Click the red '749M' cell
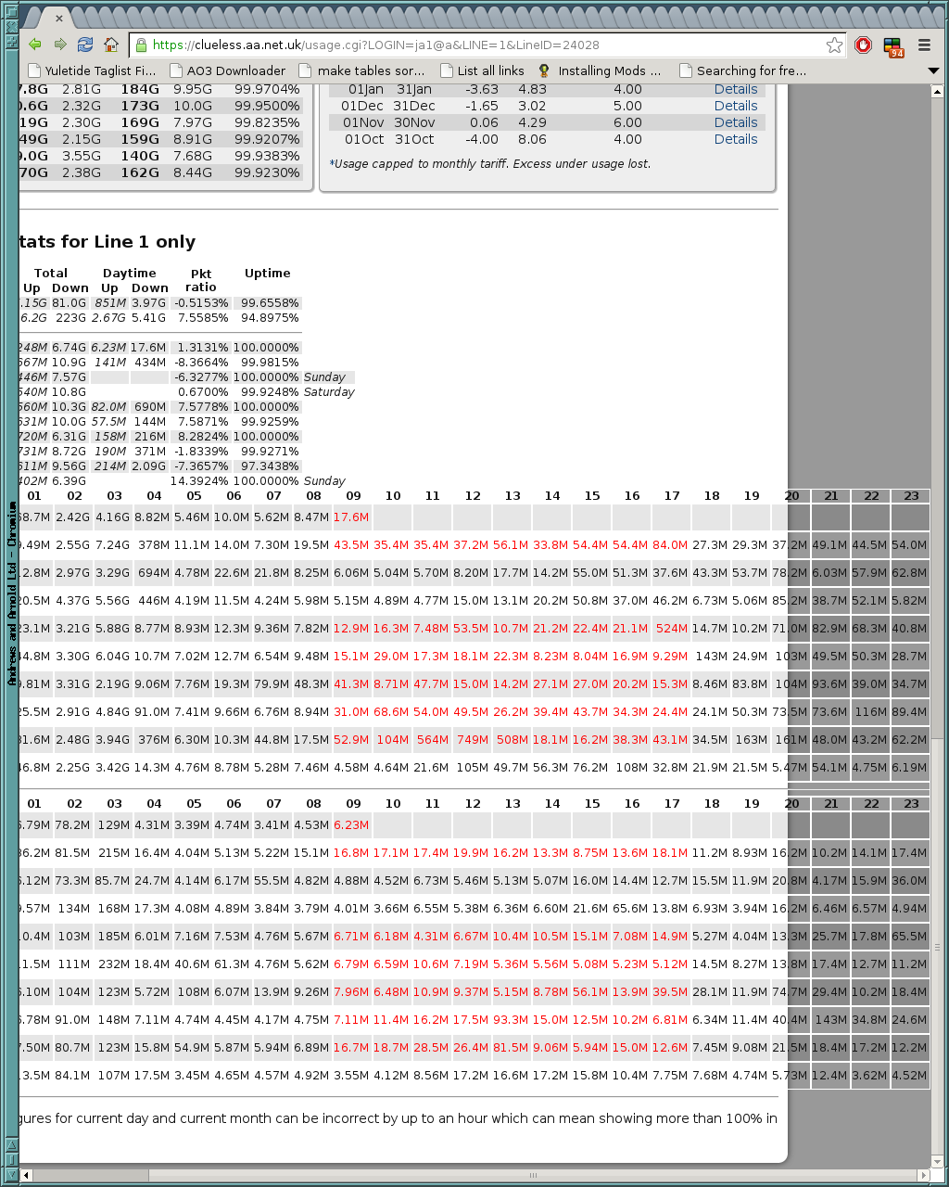949x1187 pixels. [x=473, y=740]
